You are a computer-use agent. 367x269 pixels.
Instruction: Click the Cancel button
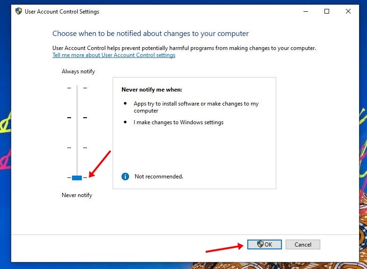(302, 244)
